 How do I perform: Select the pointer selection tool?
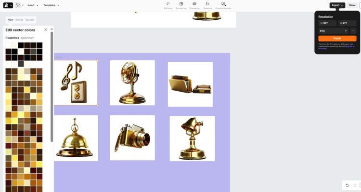pos(18,5)
